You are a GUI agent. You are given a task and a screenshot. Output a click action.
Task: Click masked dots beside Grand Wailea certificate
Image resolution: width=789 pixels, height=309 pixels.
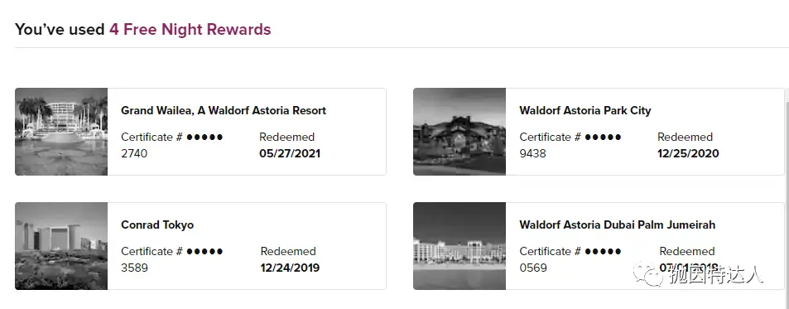click(x=204, y=137)
